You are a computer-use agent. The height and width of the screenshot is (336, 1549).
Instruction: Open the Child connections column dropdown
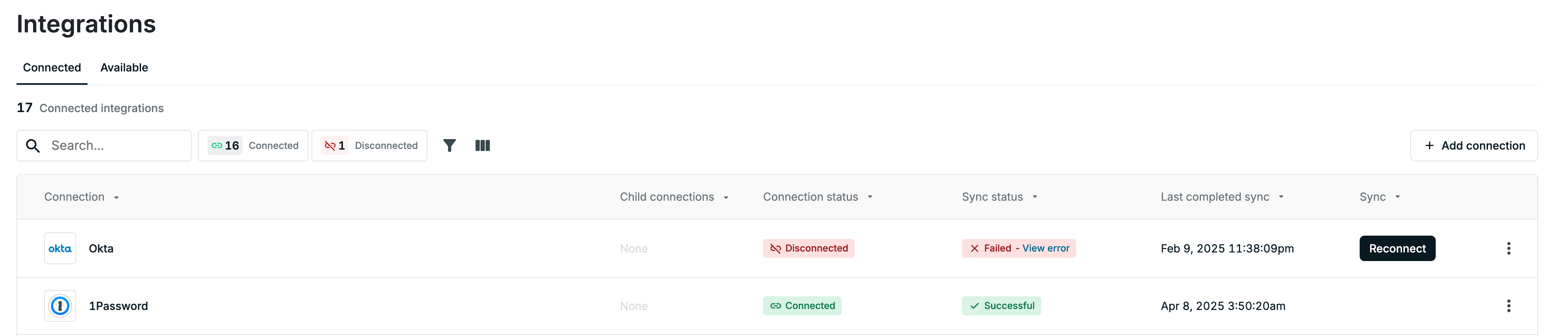(726, 198)
